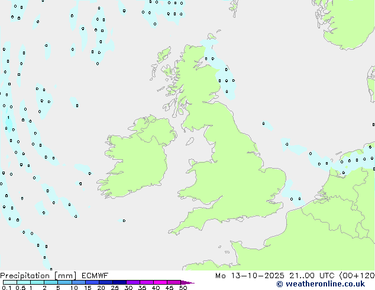Click the 'Mo 13-10-2025' date text
This screenshot has width=375, height=290.
250,276
